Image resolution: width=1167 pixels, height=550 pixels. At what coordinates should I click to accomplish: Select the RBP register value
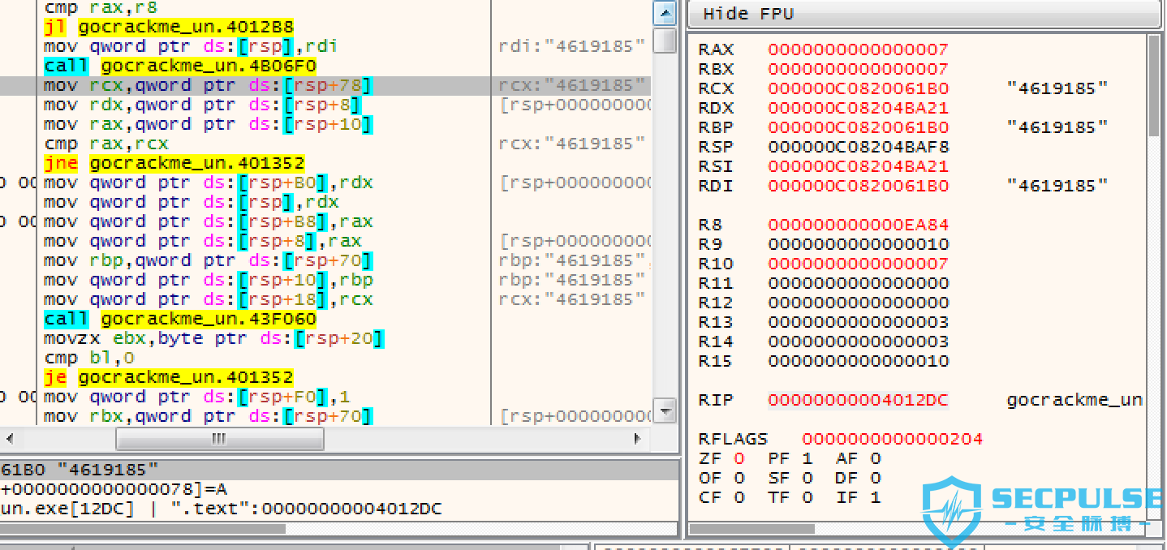tap(858, 127)
